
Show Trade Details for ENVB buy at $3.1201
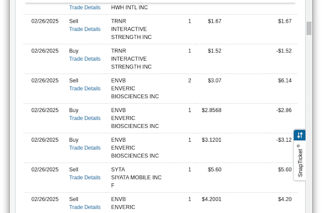click(85, 148)
